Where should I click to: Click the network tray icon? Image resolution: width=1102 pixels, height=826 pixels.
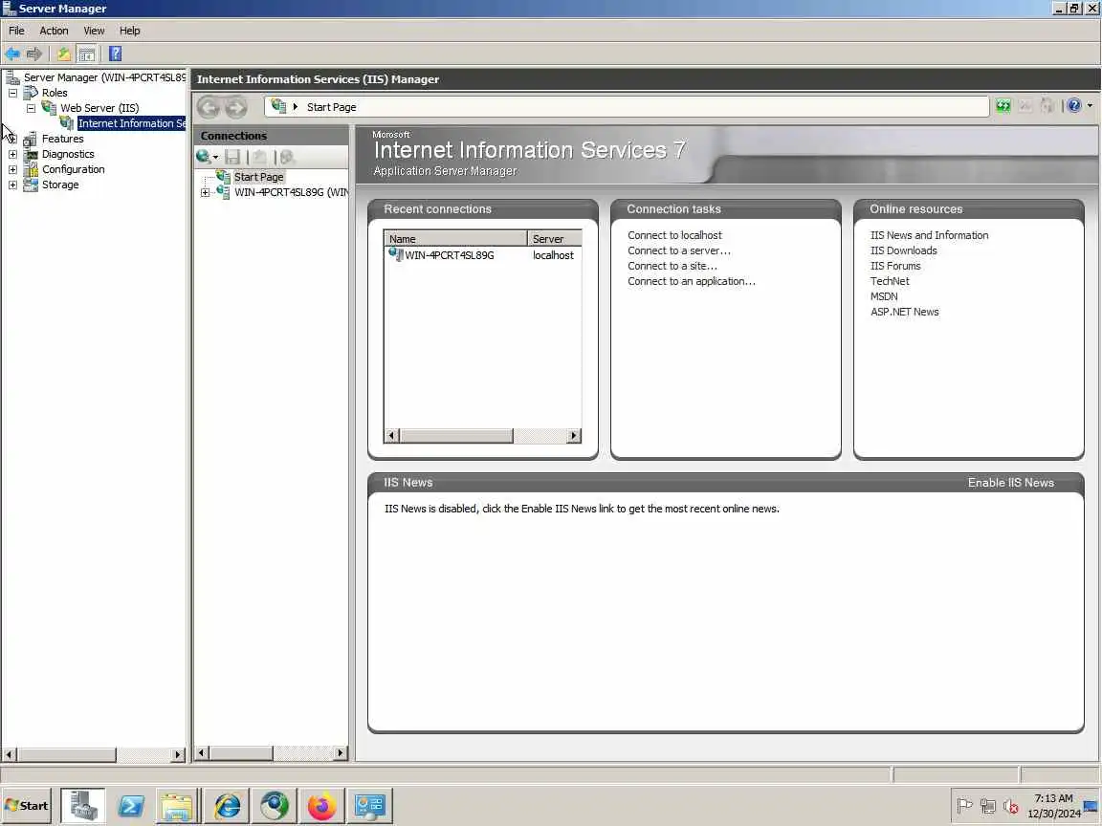pos(988,806)
